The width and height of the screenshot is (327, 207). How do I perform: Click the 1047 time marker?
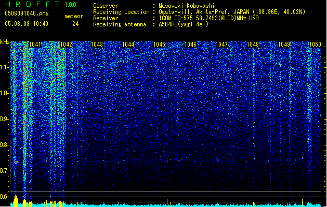coord(221,45)
